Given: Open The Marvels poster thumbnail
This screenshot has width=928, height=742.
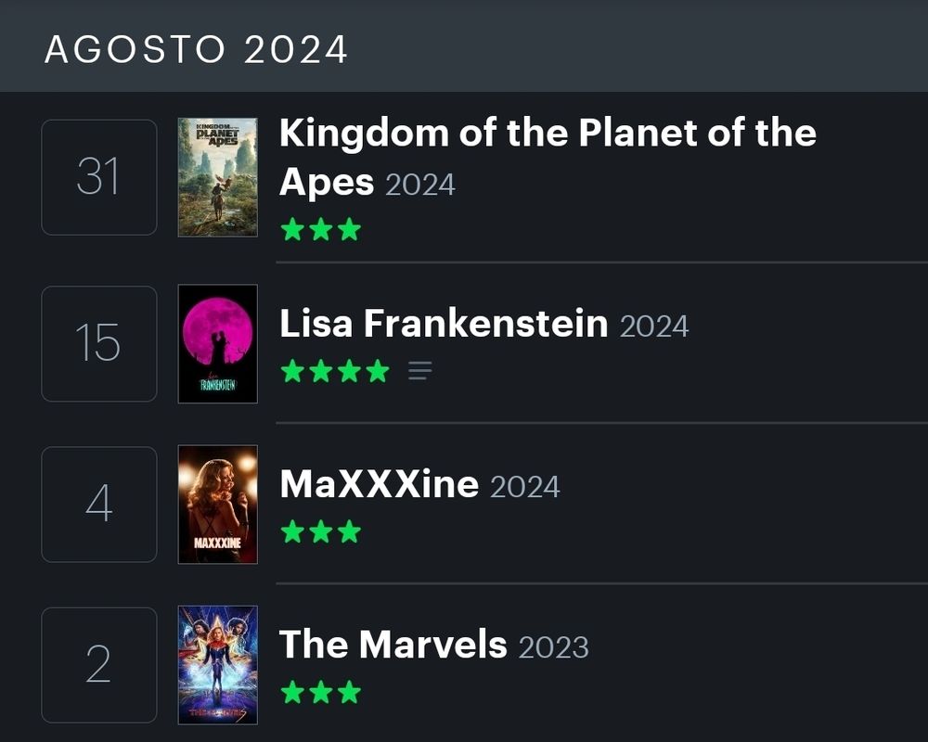Looking at the screenshot, I should pos(218,665).
